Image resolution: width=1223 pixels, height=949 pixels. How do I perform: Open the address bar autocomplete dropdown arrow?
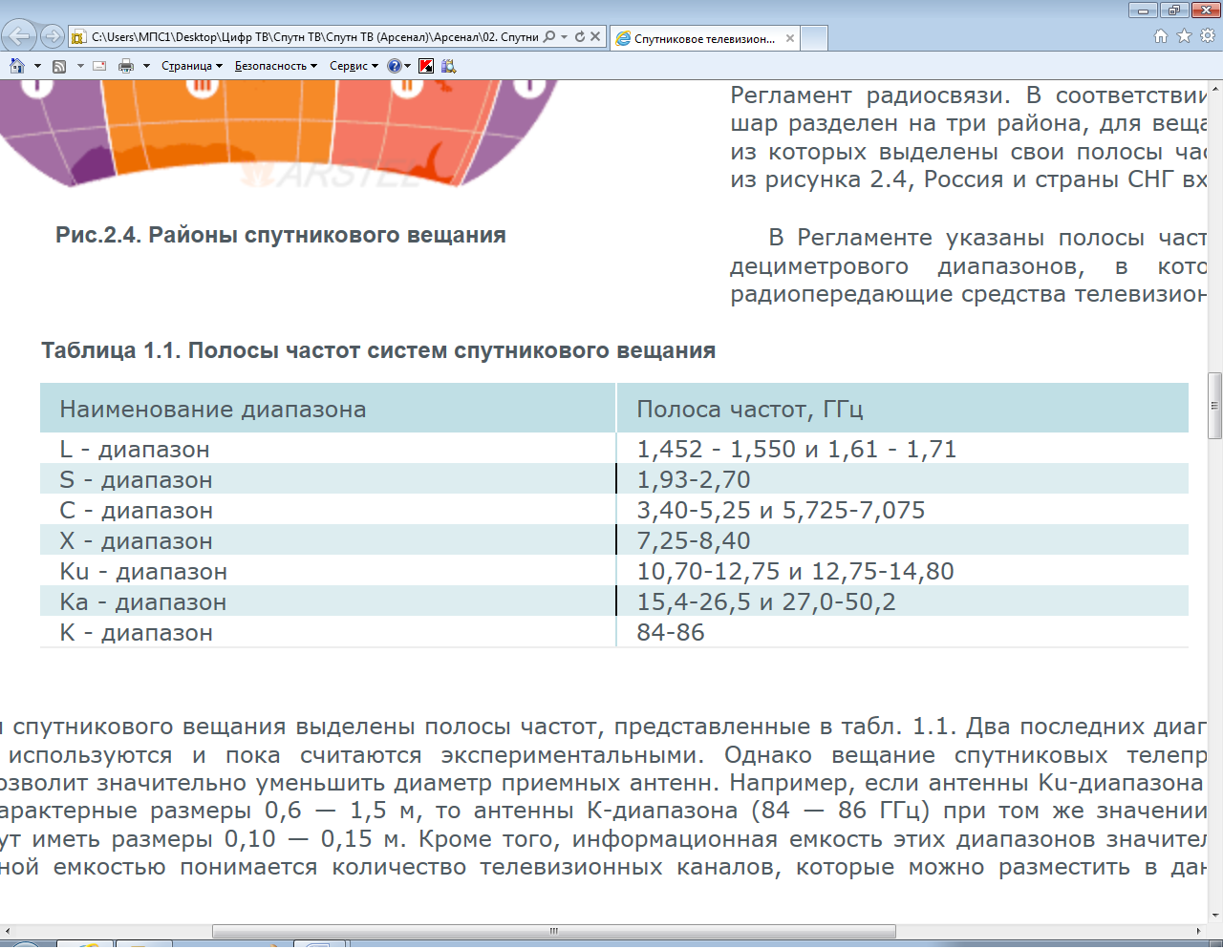[x=564, y=37]
